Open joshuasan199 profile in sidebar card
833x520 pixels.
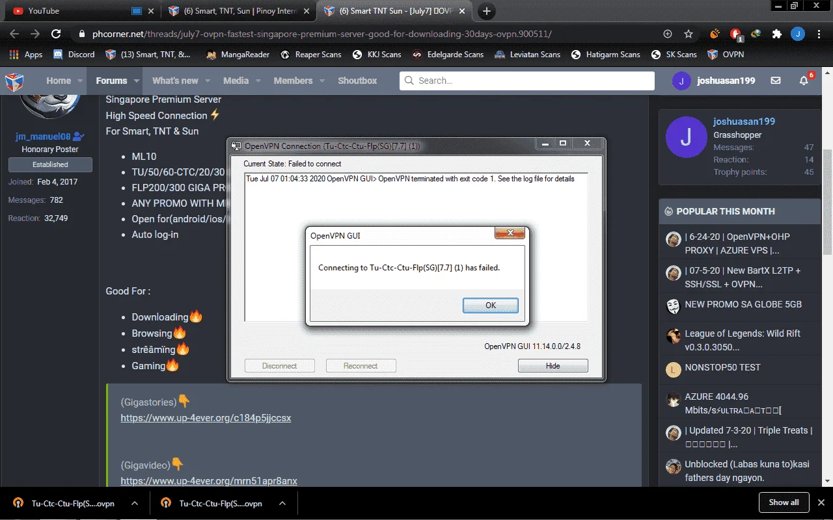(744, 122)
